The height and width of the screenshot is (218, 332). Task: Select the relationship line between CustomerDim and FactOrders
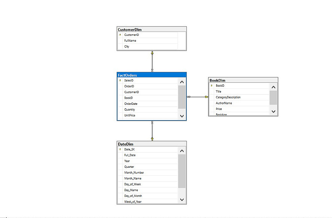tap(152, 62)
